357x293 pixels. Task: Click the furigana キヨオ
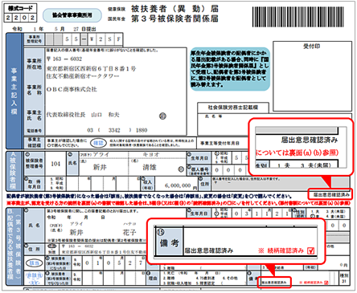(151, 155)
